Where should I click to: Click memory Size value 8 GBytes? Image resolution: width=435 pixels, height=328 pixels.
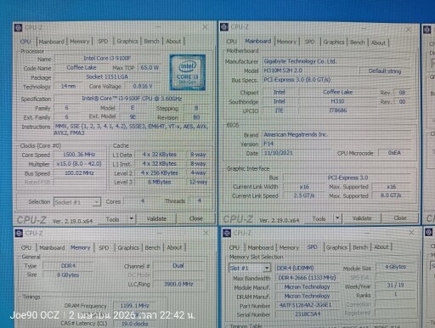point(68,274)
